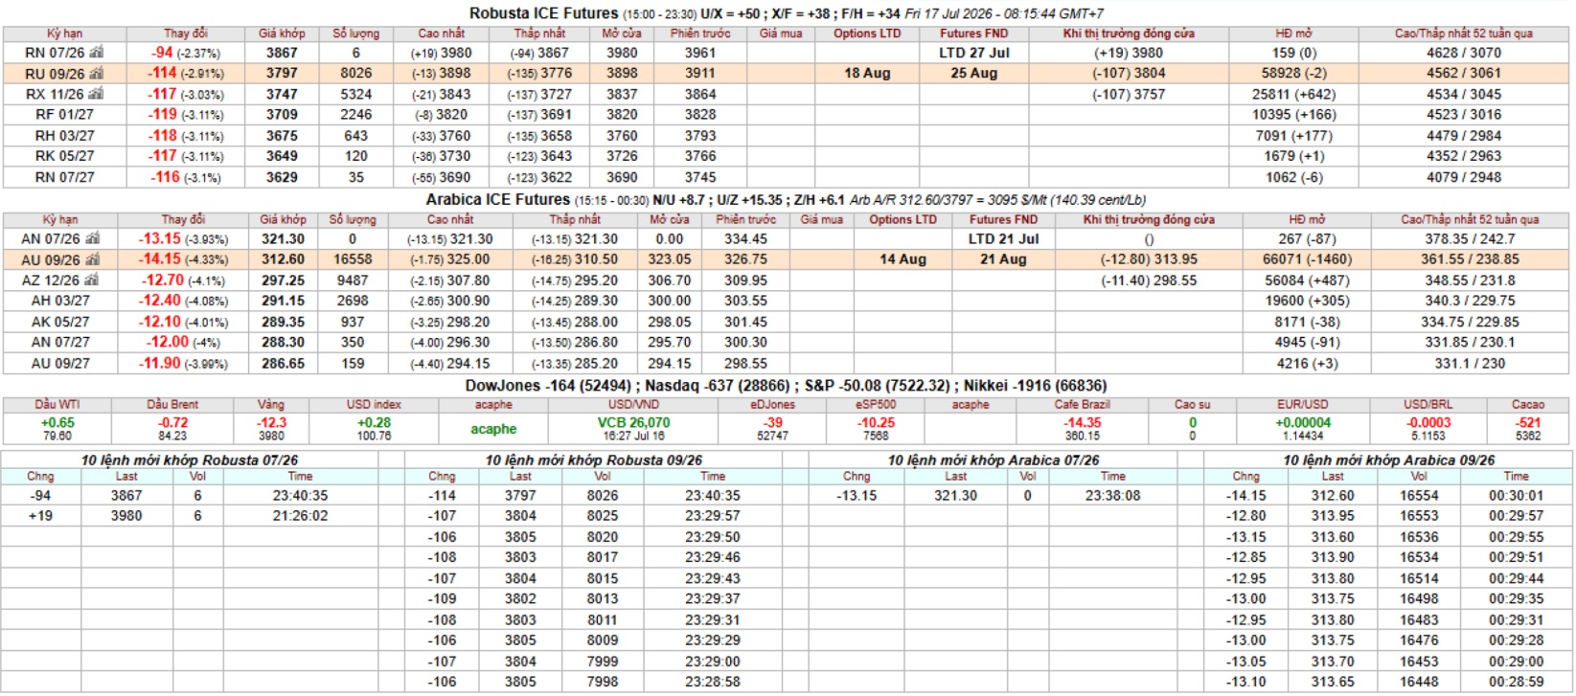Open chart icon beside AN 07/26
The height and width of the screenshot is (696, 1576).
(x=92, y=239)
